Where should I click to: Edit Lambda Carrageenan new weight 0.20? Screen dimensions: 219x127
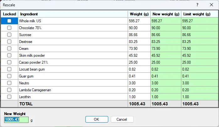[x=166, y=90]
